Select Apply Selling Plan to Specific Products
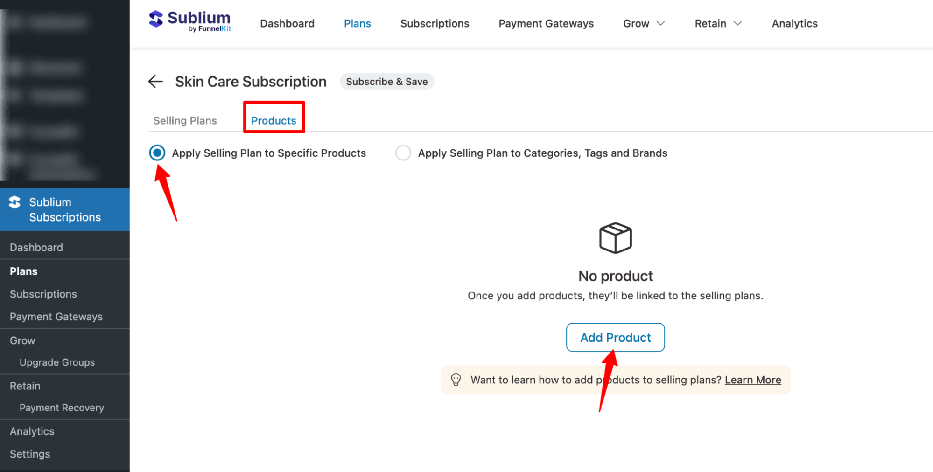This screenshot has height=472, width=933. tap(157, 153)
